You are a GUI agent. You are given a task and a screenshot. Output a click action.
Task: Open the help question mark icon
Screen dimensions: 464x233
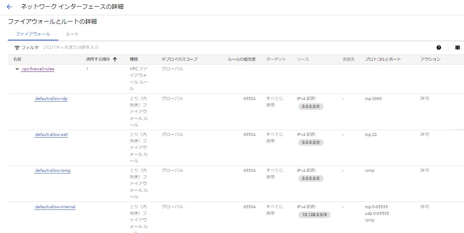coord(438,48)
